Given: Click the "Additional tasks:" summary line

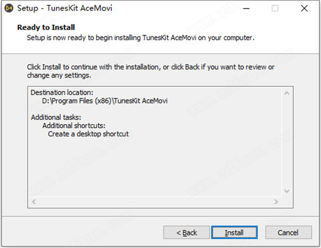Looking at the screenshot, I should (x=56, y=117).
